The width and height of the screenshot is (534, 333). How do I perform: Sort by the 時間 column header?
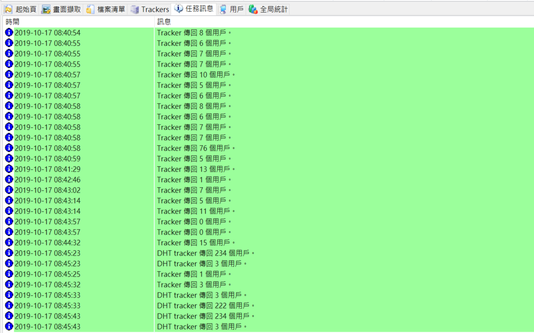click(x=78, y=22)
